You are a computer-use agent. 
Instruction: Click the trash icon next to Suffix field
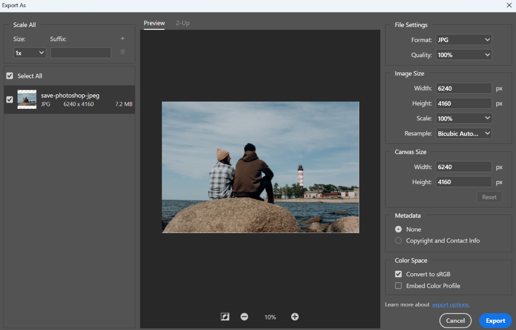122,52
